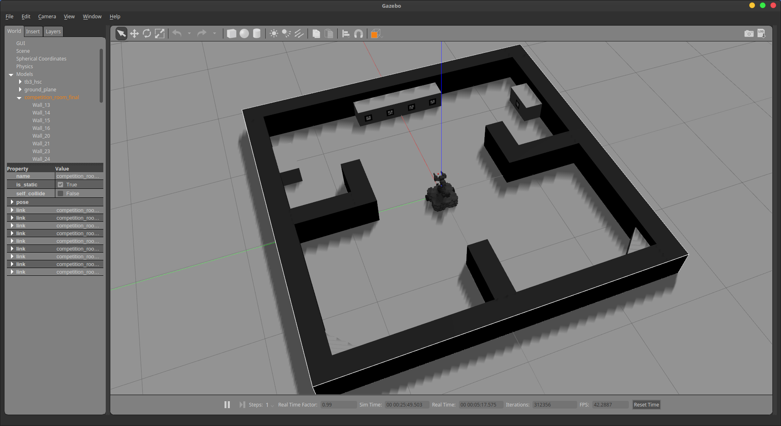Click the Real Time Factor field
This screenshot has height=426, width=781.
(338, 405)
